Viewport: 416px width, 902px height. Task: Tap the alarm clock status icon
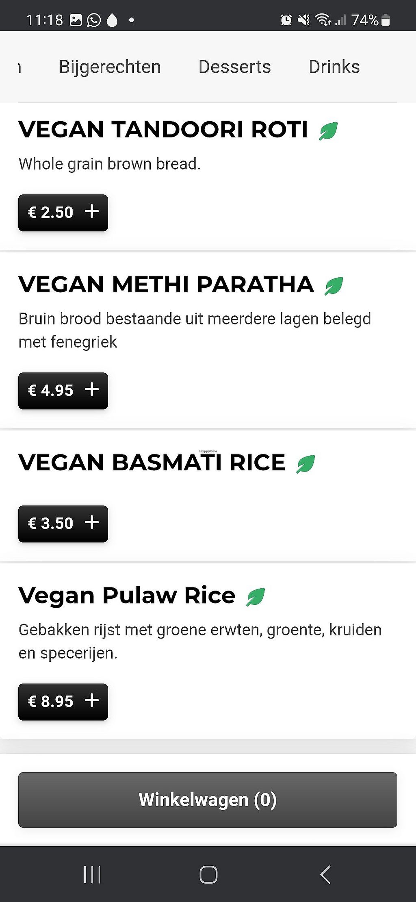point(286,20)
